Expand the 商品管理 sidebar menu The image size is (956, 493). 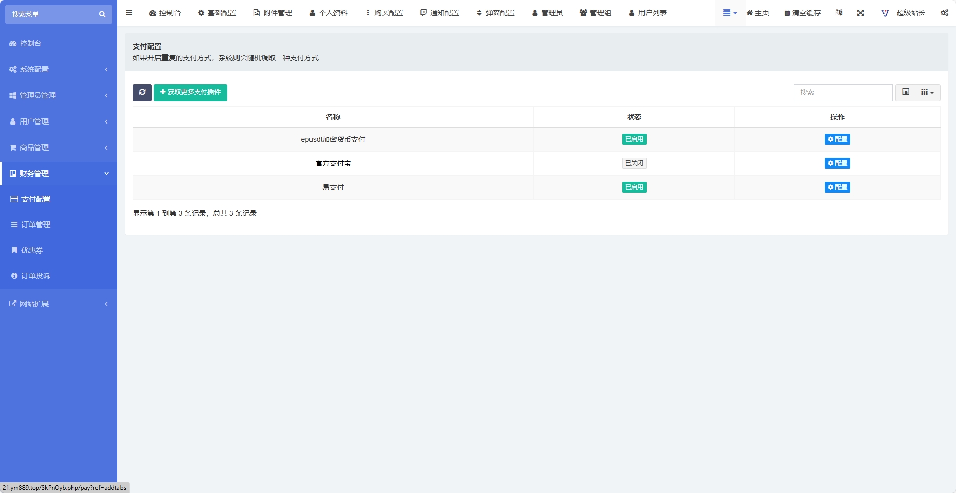point(59,147)
